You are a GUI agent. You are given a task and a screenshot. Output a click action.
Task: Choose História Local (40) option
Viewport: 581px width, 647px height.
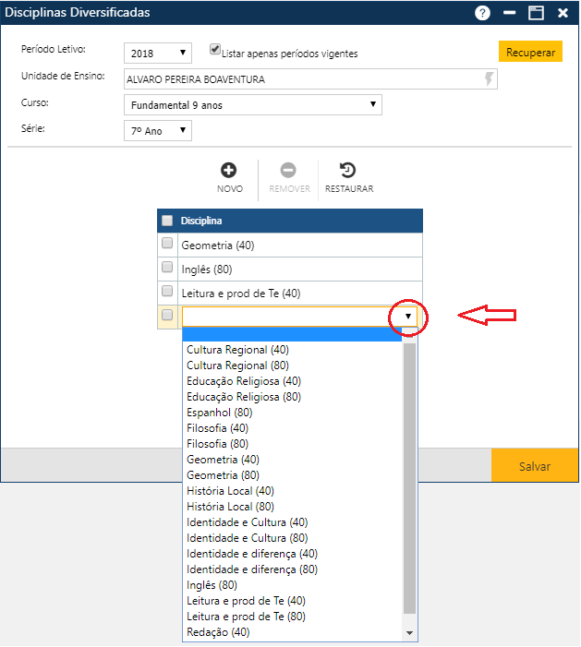[x=230, y=491]
